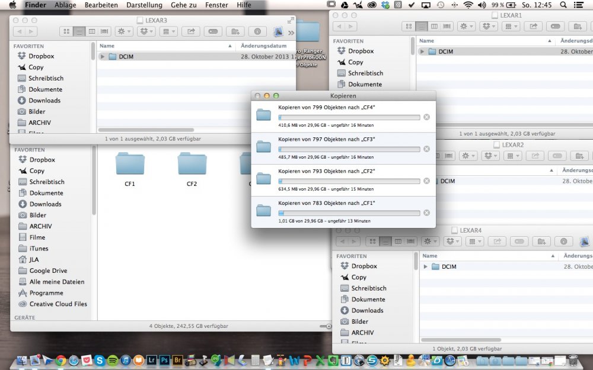Viewport: 593px width, 370px height.
Task: Open the Darstellung menu
Action: point(144,5)
